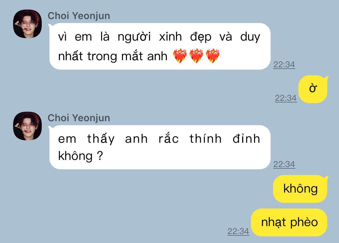This screenshot has width=339, height=243.
Task: Click the question mark in the 'không ?' message
Action: click(100, 156)
